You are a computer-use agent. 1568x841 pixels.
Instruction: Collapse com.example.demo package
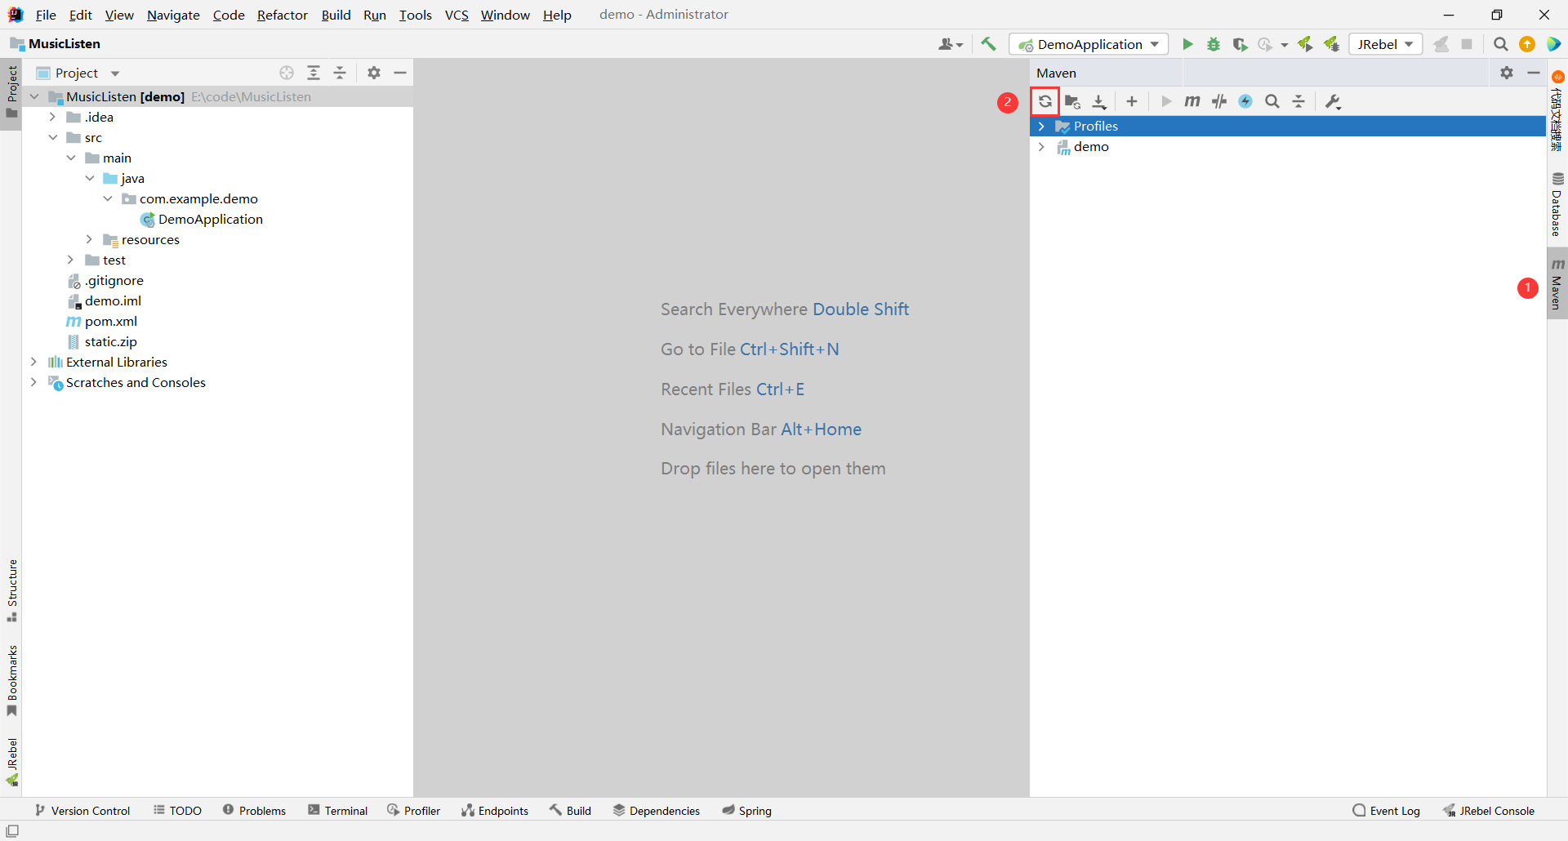(108, 198)
